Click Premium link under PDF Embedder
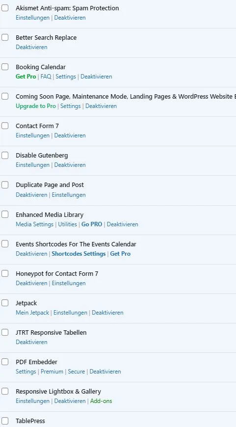 pos(52,372)
